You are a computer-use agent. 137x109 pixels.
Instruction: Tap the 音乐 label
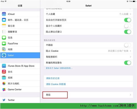pyautogui.click(x=10, y=72)
